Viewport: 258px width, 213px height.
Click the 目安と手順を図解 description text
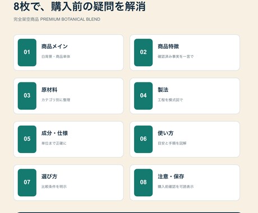pos(172,143)
